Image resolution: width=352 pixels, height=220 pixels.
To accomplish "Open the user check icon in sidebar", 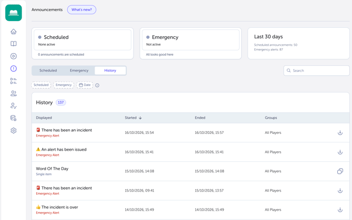I will (x=14, y=106).
